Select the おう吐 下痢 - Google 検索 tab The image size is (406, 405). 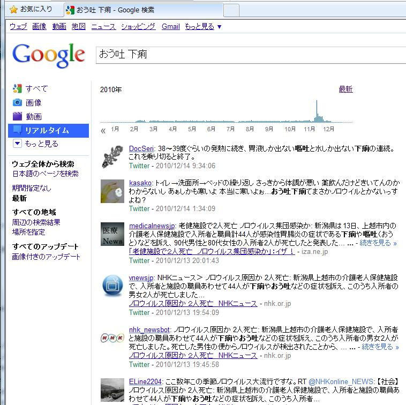pos(144,10)
